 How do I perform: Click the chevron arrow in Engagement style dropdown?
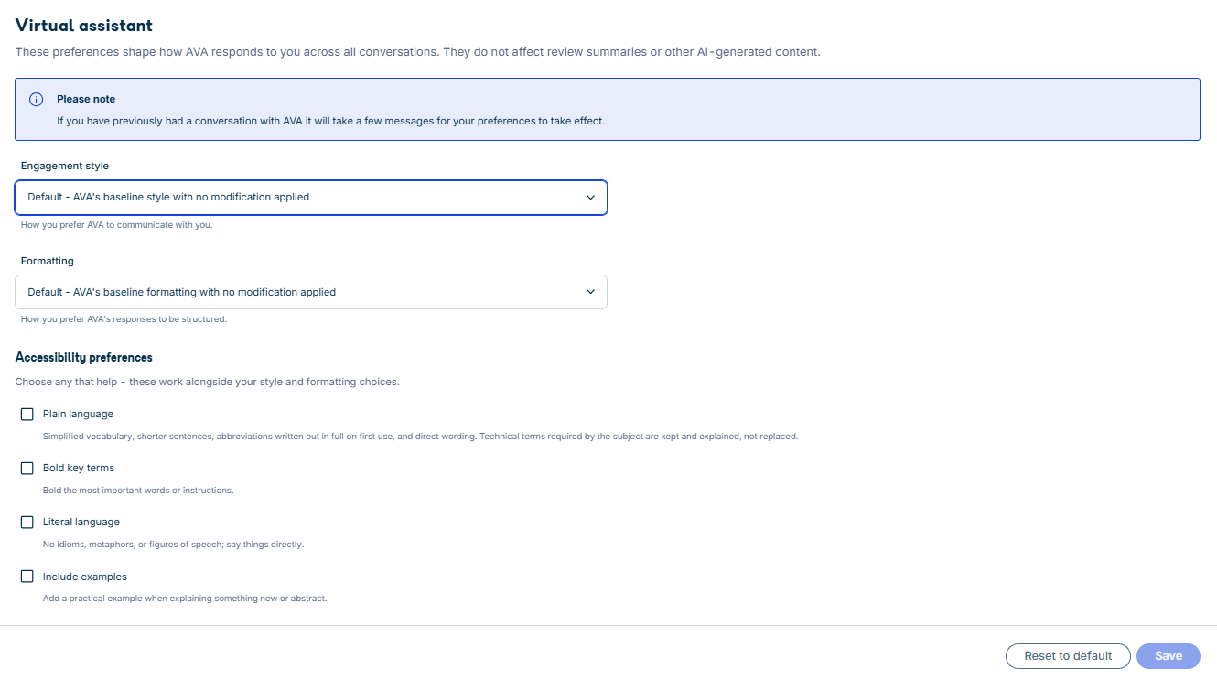590,197
